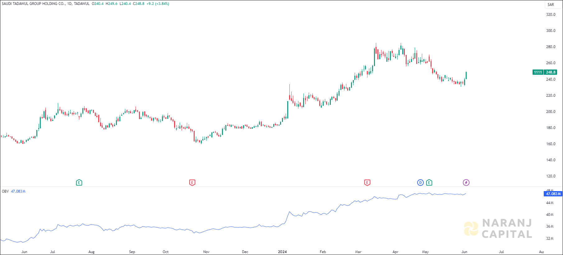Screen dimensions: 563x255
Task: Click the May date label
Action: (x=425, y=252)
